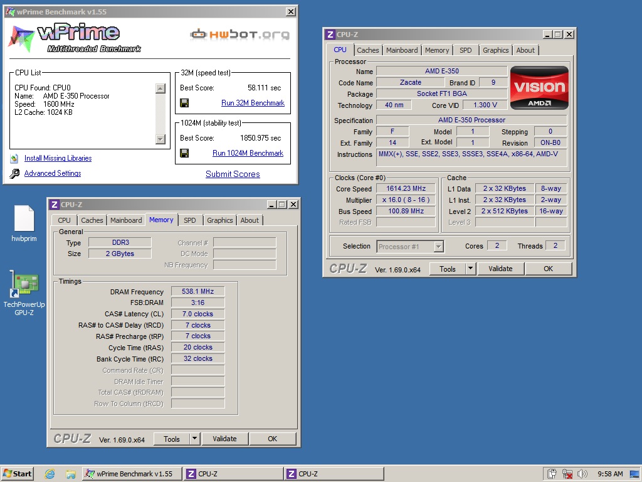Image resolution: width=642 pixels, height=482 pixels.
Task: Open the TechPowerUp GPU-Z desktop shortcut
Action: [24, 293]
